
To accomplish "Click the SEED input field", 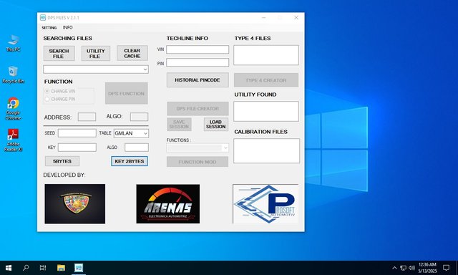I will pos(77,133).
